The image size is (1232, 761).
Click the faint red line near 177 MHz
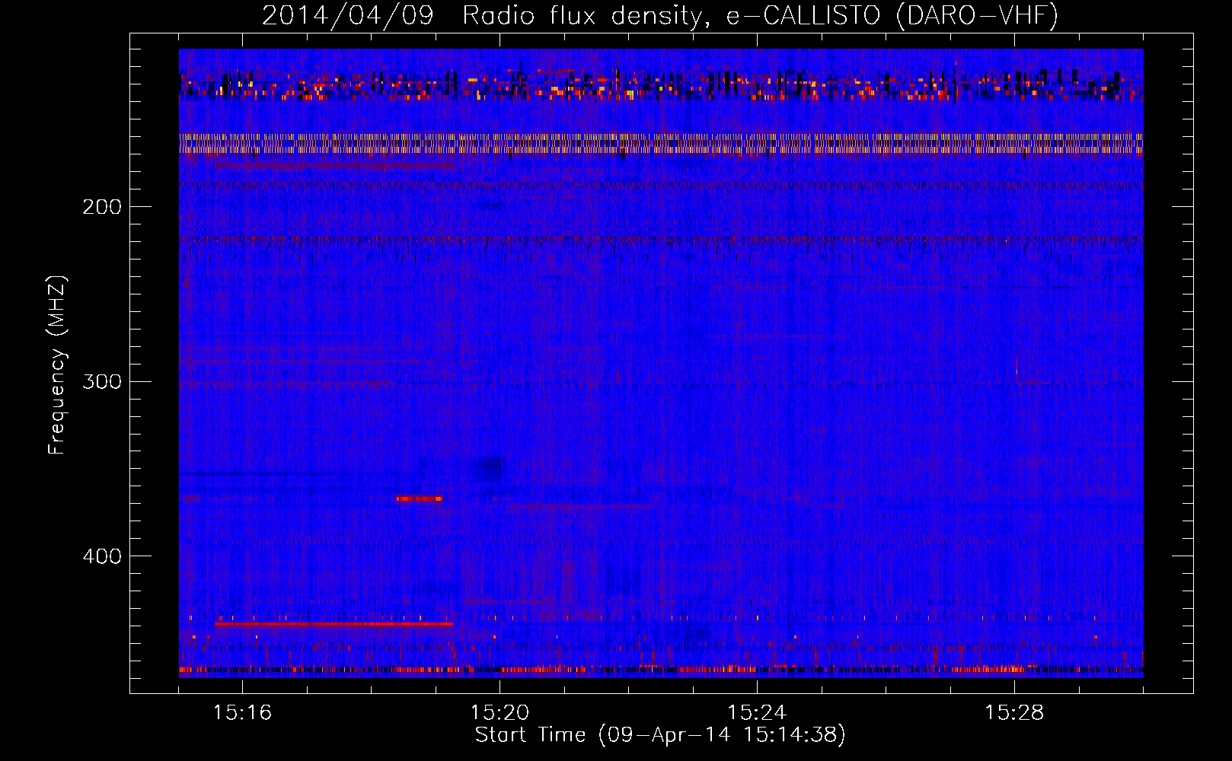click(334, 164)
